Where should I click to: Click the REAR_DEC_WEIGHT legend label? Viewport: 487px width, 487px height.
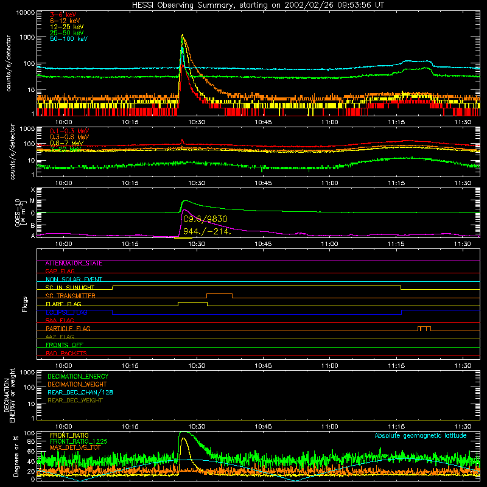click(x=75, y=401)
